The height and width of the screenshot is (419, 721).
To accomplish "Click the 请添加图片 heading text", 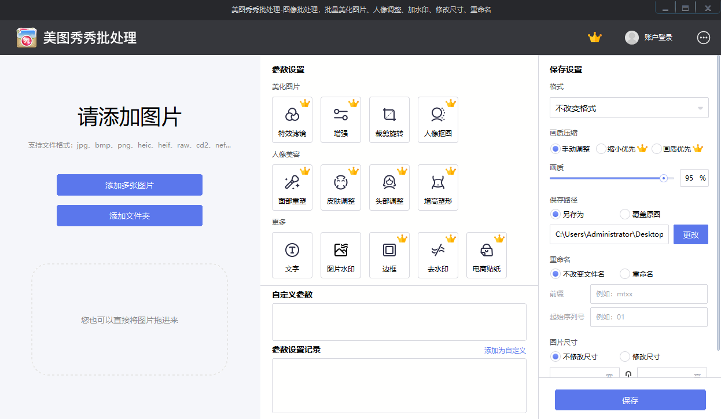I will [130, 117].
